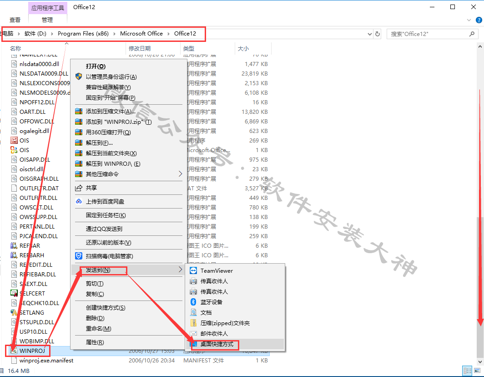Click the Documents icon in Send to submenu
The width and height of the screenshot is (484, 377).
coord(193,312)
